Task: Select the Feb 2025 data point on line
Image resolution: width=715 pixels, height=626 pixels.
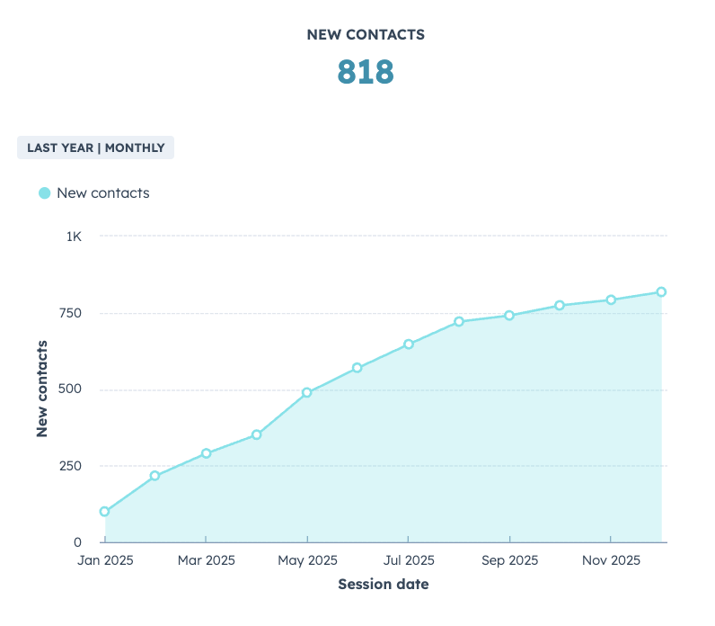Action: 154,476
